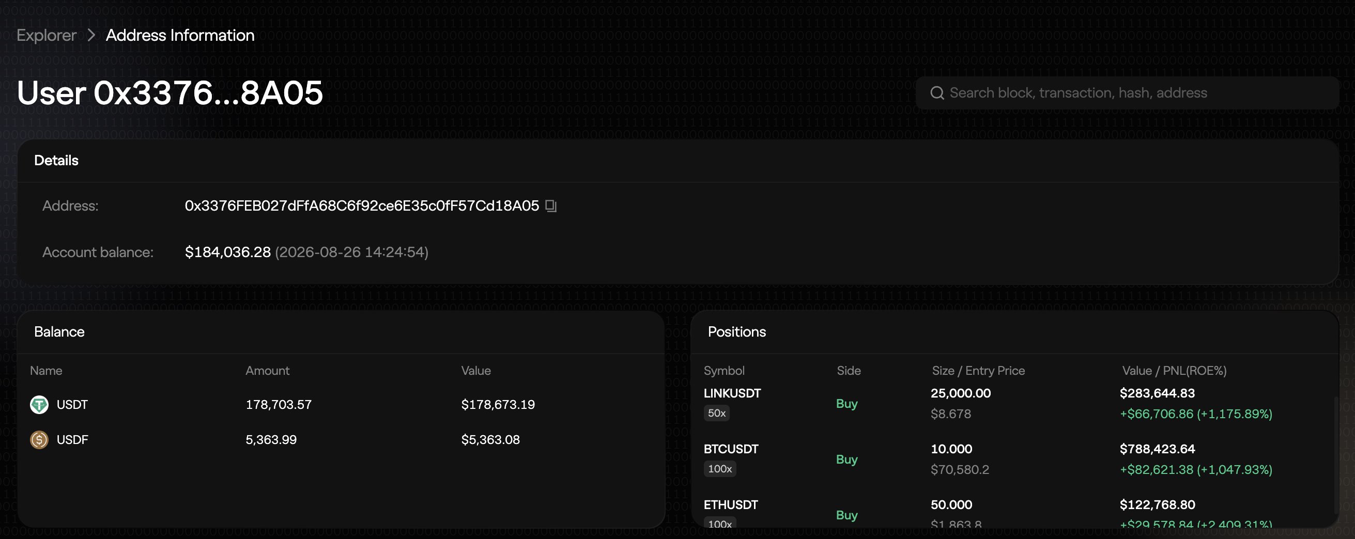Click ETHUSDT value $122,768.80
The width and height of the screenshot is (1355, 539).
point(1157,505)
